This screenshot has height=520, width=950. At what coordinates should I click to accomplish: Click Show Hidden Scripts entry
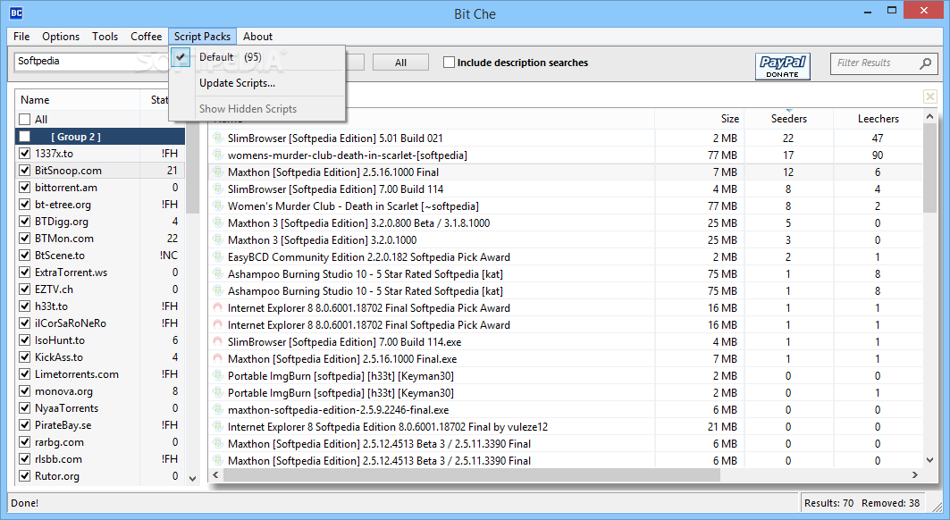pyautogui.click(x=257, y=109)
